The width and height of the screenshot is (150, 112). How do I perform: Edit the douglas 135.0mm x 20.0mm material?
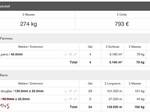point(75,91)
